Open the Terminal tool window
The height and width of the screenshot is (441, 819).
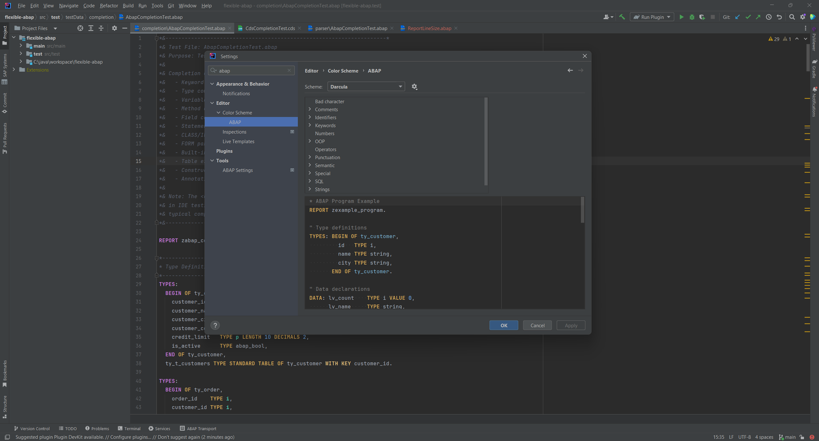click(x=129, y=429)
